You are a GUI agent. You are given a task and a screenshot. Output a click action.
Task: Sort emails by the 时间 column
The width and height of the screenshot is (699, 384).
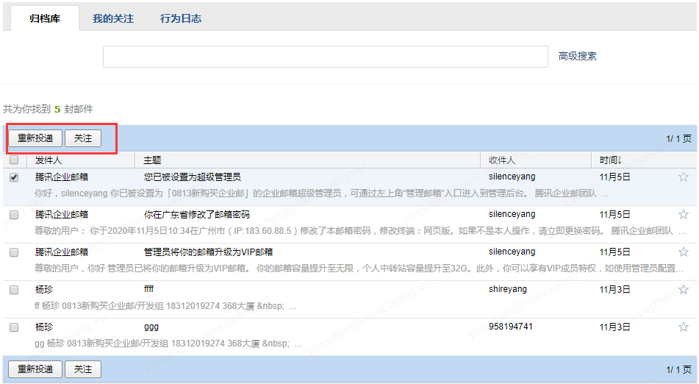610,160
